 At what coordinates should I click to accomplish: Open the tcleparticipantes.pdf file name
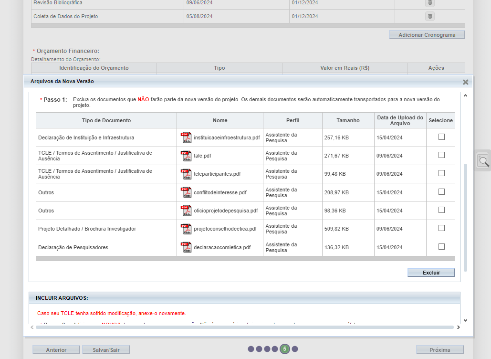click(x=217, y=174)
